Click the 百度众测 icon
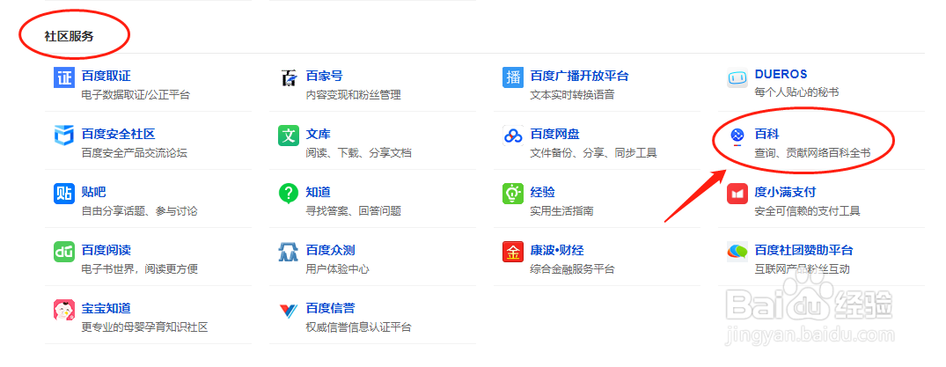This screenshot has width=946, height=367. [289, 252]
